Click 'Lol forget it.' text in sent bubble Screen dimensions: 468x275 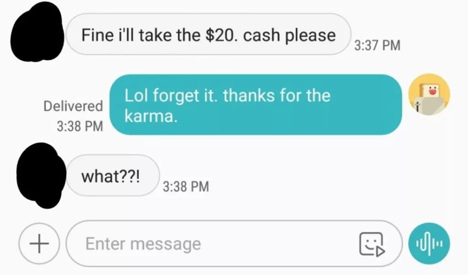[172, 96]
